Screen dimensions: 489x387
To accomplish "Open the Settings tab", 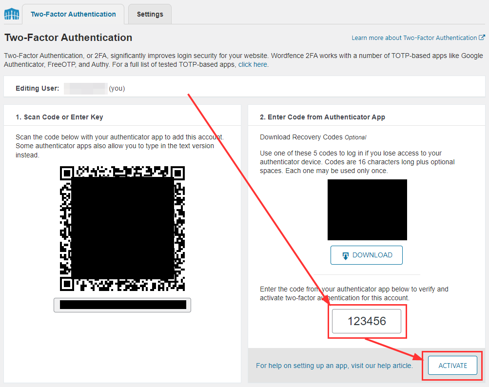I will click(x=150, y=14).
